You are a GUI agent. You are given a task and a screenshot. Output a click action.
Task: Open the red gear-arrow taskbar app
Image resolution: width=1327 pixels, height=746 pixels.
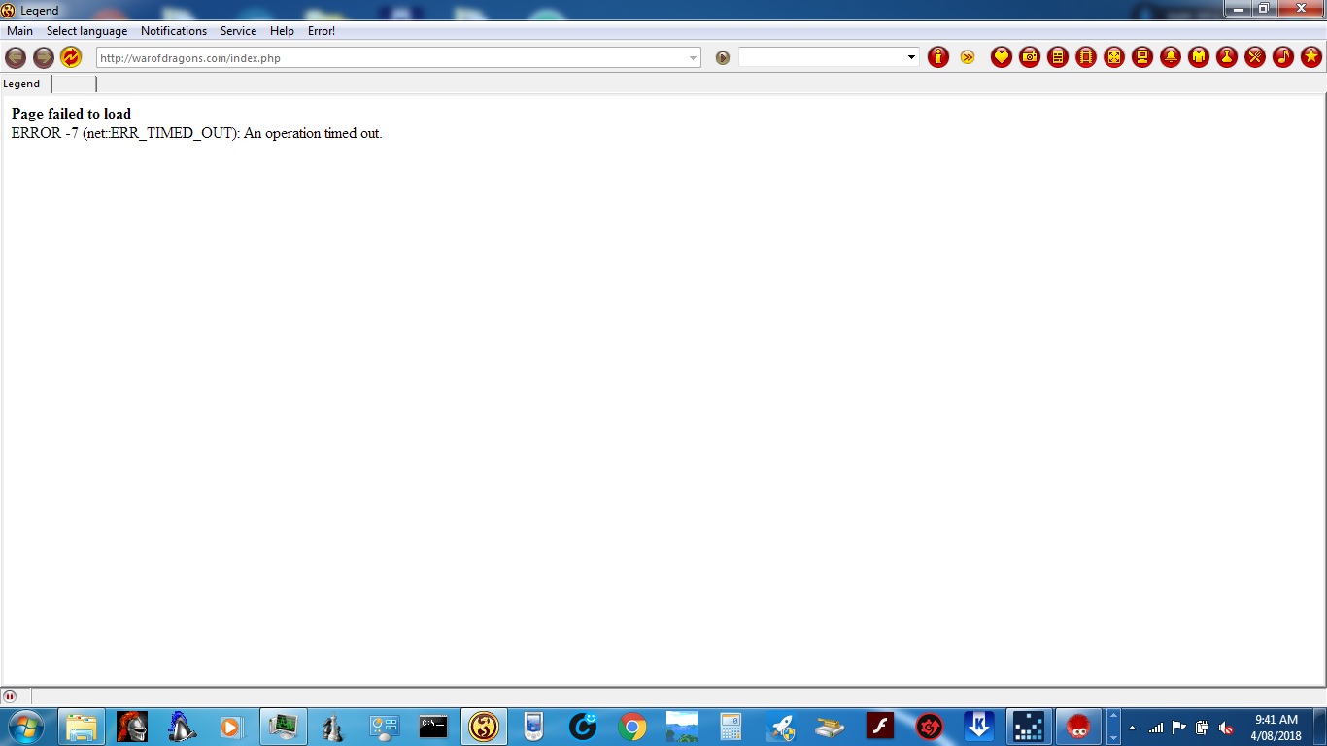coord(930,727)
